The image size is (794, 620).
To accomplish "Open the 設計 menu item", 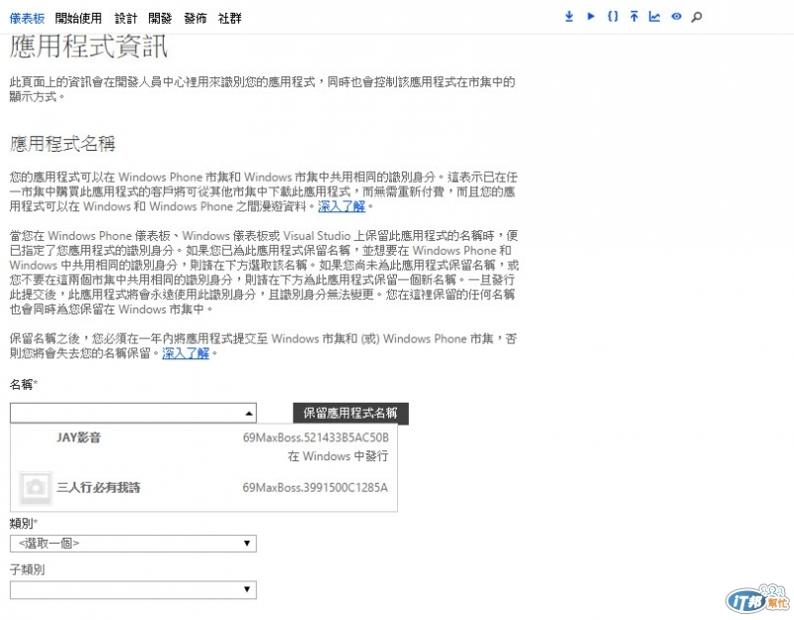I will (x=126, y=19).
